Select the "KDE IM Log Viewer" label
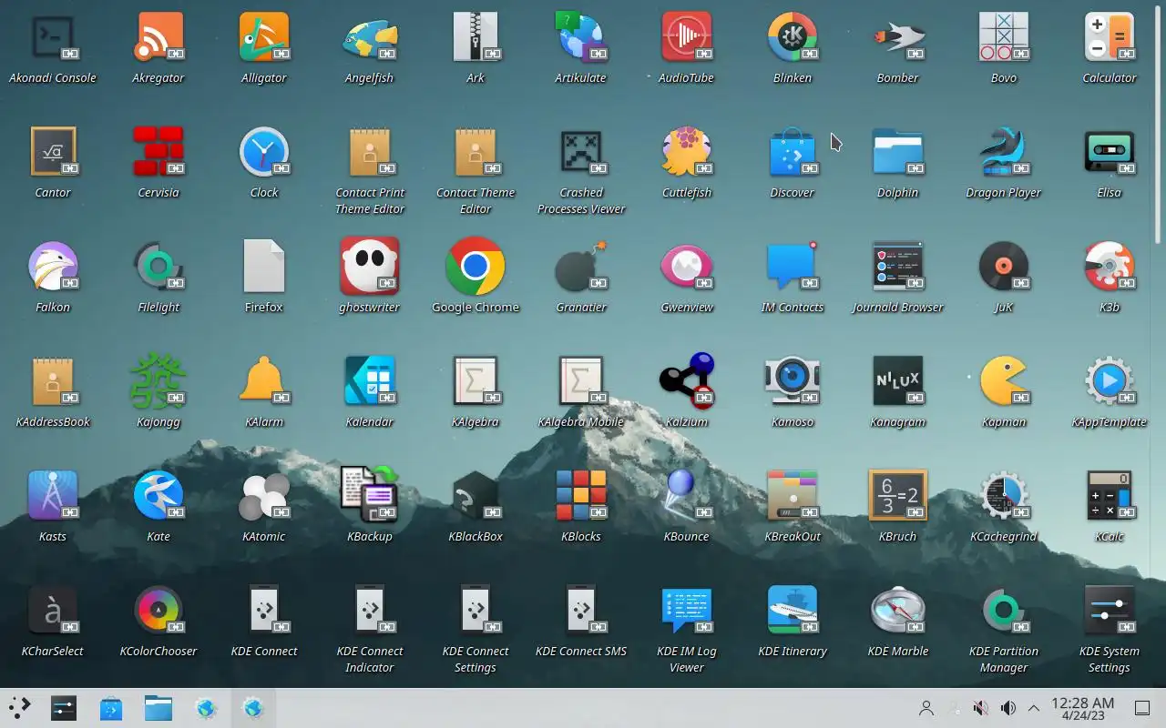This screenshot has height=728, width=1166. [x=687, y=659]
